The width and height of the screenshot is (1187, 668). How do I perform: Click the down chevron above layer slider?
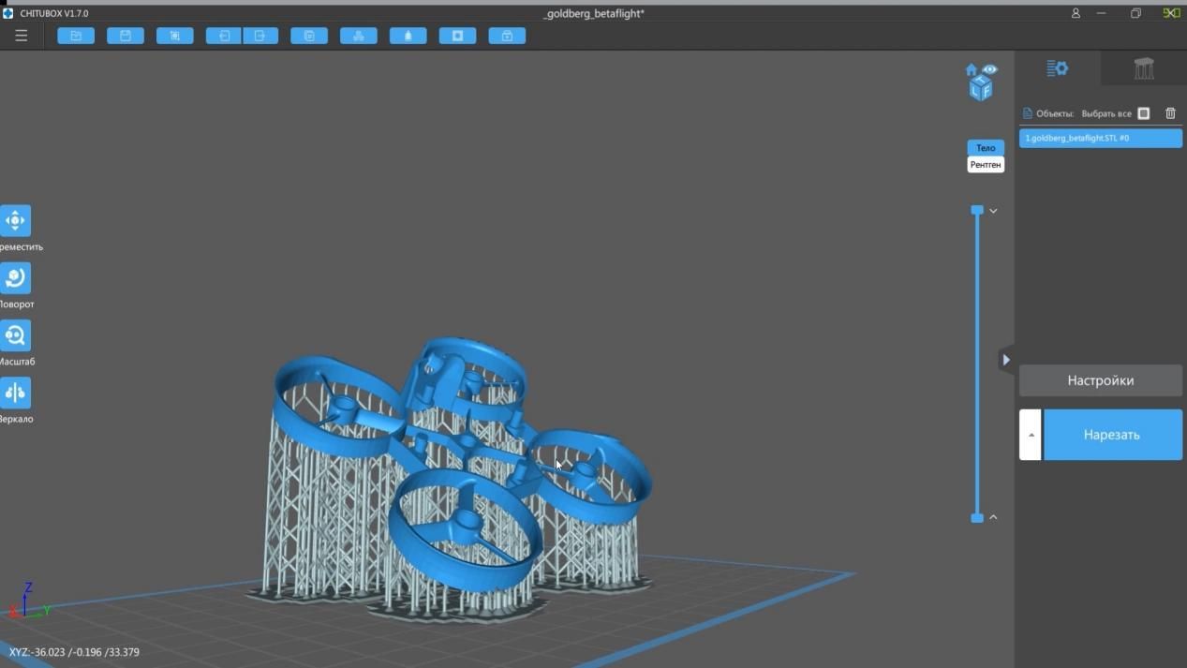(x=993, y=211)
